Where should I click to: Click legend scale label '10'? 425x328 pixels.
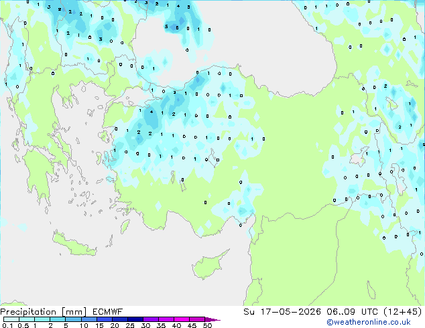84,325
